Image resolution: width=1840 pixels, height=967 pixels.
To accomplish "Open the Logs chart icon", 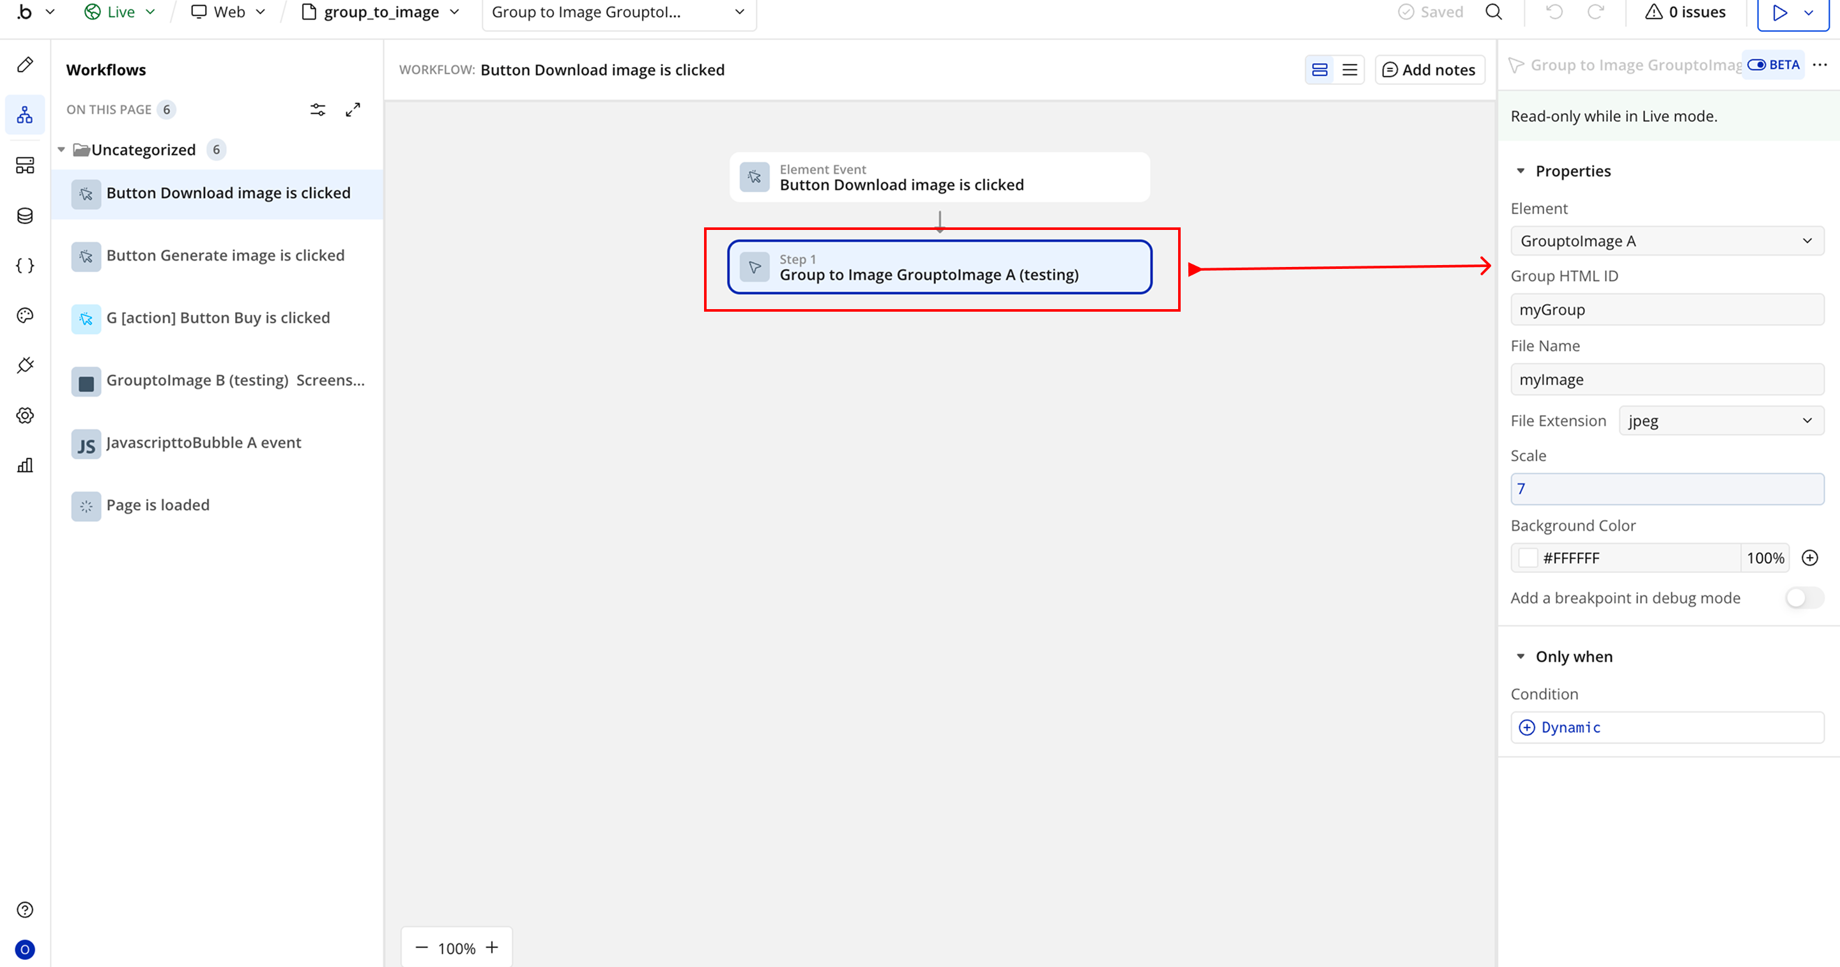I will coord(25,466).
